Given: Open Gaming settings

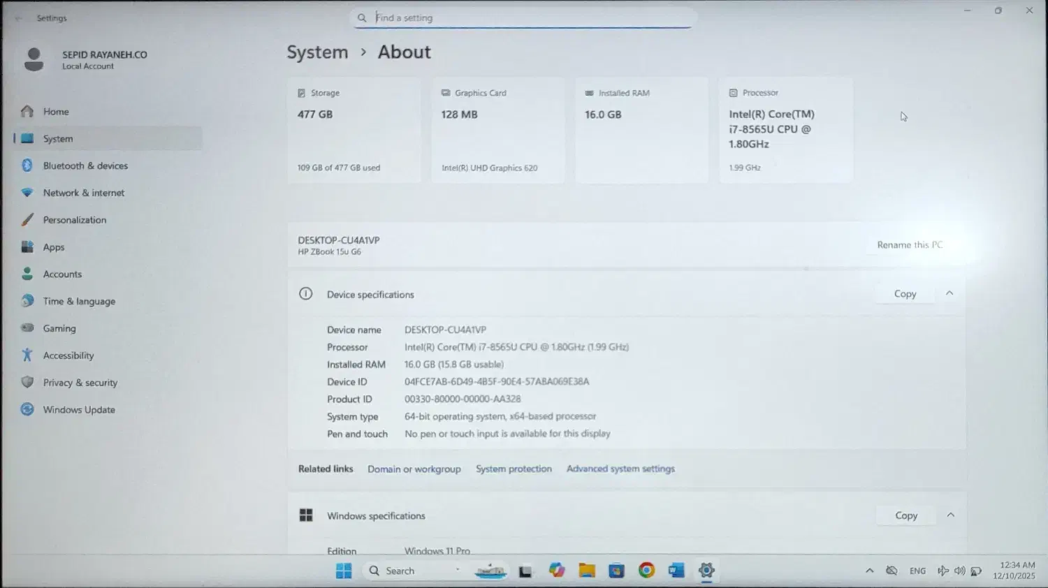Looking at the screenshot, I should tap(59, 328).
